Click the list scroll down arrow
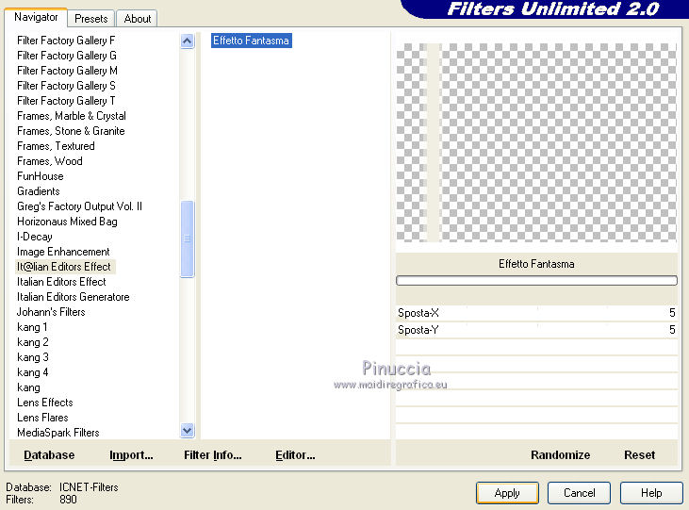689x510 pixels. pyautogui.click(x=188, y=430)
